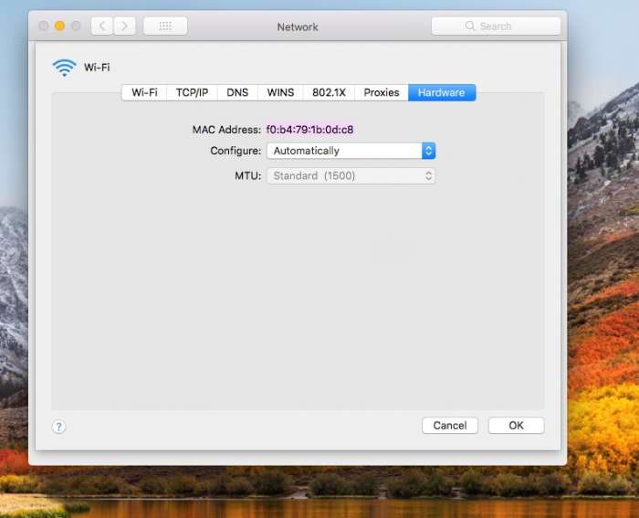
Task: Click in the Search field
Action: coord(496,26)
